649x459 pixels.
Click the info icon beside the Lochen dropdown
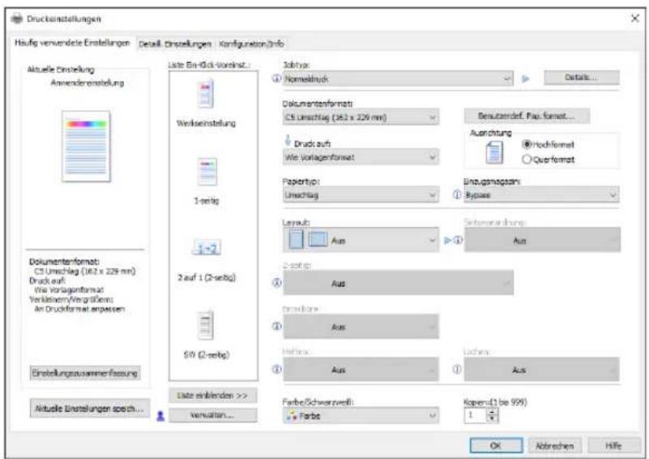click(x=457, y=369)
